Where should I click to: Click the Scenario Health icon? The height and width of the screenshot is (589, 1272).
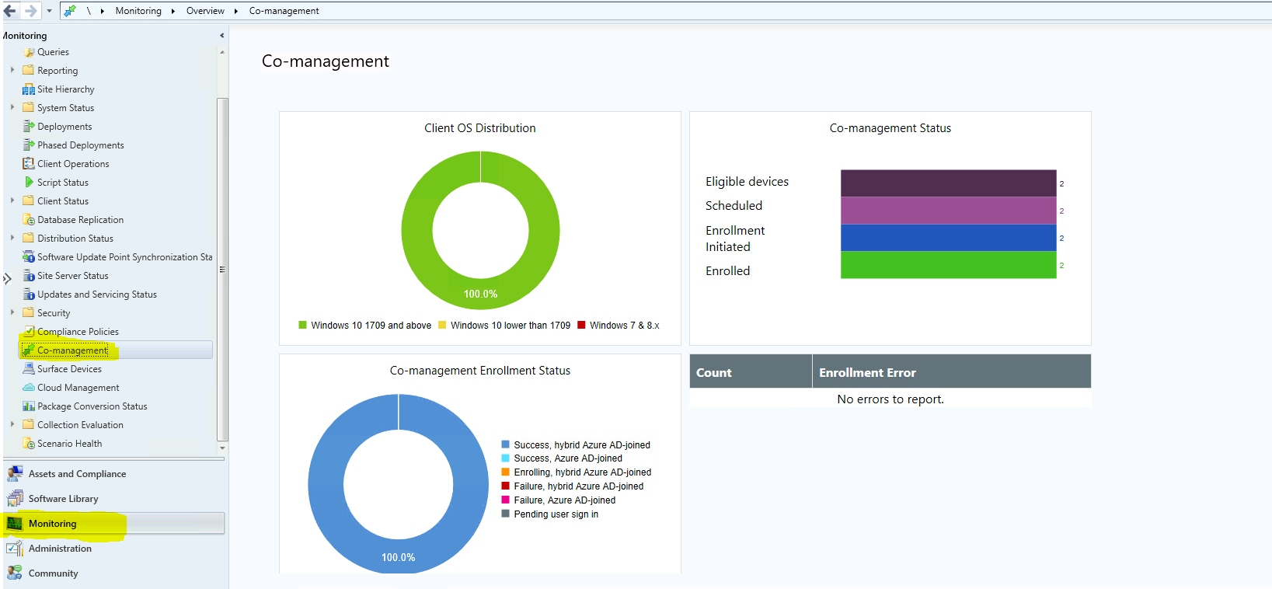29,444
